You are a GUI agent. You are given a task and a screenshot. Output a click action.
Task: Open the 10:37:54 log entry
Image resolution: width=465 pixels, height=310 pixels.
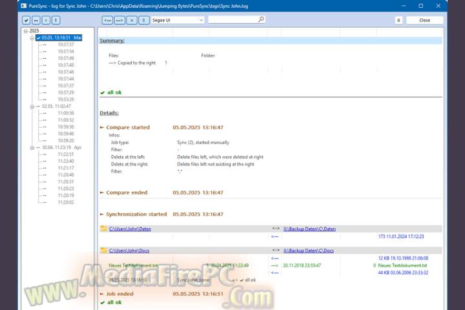coord(66,51)
